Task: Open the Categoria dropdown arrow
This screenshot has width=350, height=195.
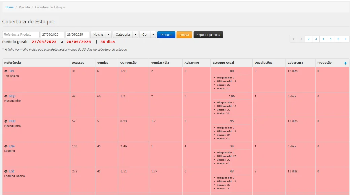Action: tap(135, 35)
